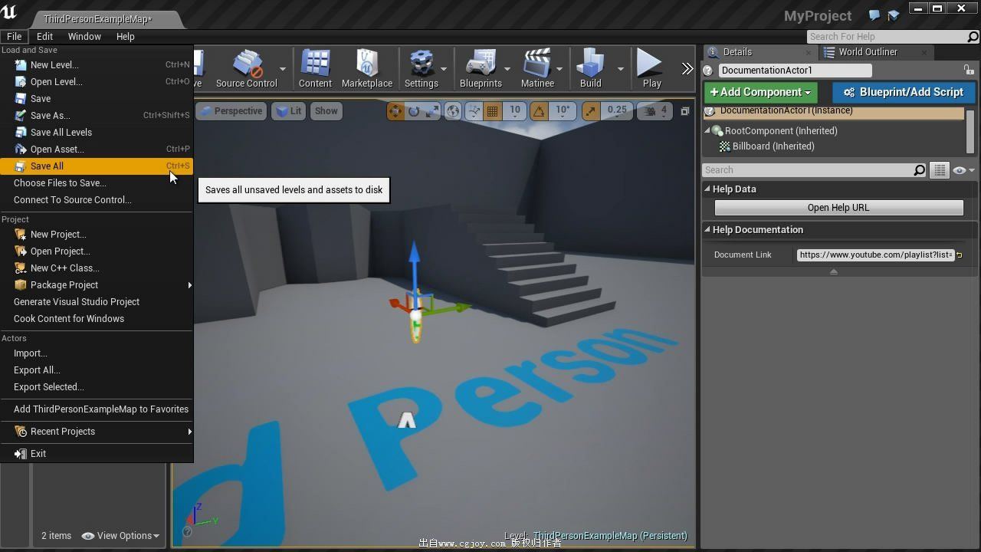Toggle rotation snapping in the viewport
This screenshot has width=981, height=552.
(540, 111)
